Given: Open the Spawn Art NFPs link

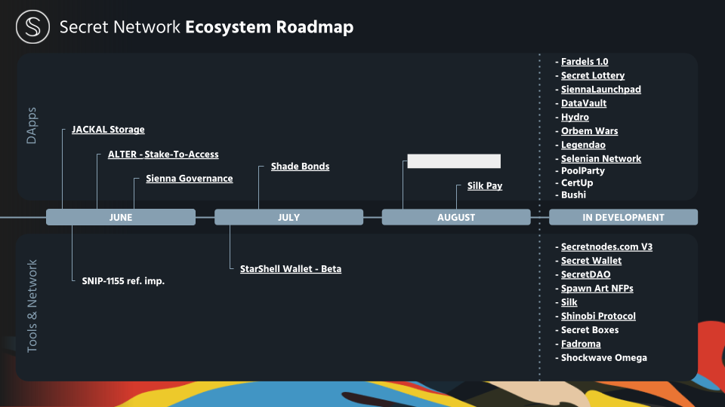Looking at the screenshot, I should click(x=597, y=289).
